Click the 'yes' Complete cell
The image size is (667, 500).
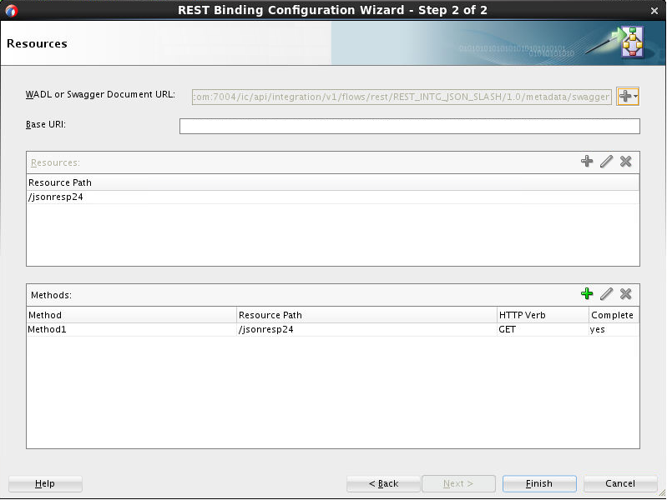[x=614, y=330]
